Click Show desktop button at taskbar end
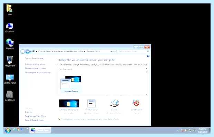This screenshot has width=214, height=137. (x=210, y=130)
